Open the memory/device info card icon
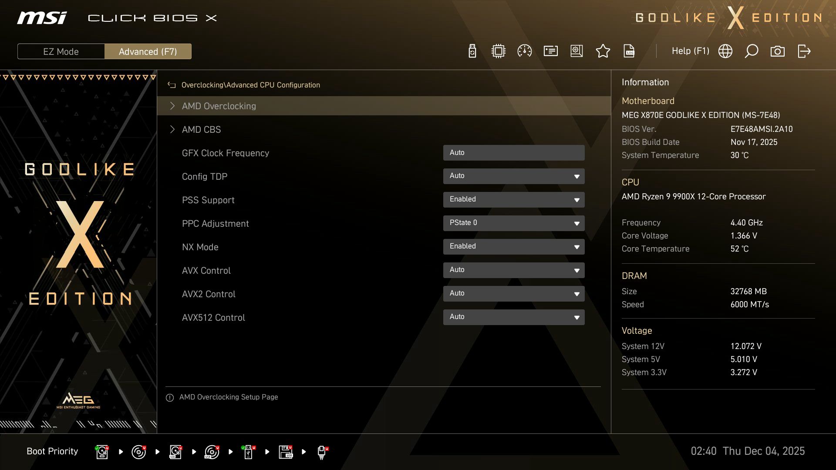This screenshot has width=836, height=470. pyautogui.click(x=550, y=51)
